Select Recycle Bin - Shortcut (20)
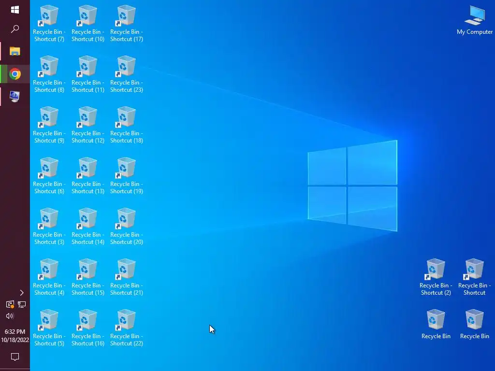 click(127, 227)
